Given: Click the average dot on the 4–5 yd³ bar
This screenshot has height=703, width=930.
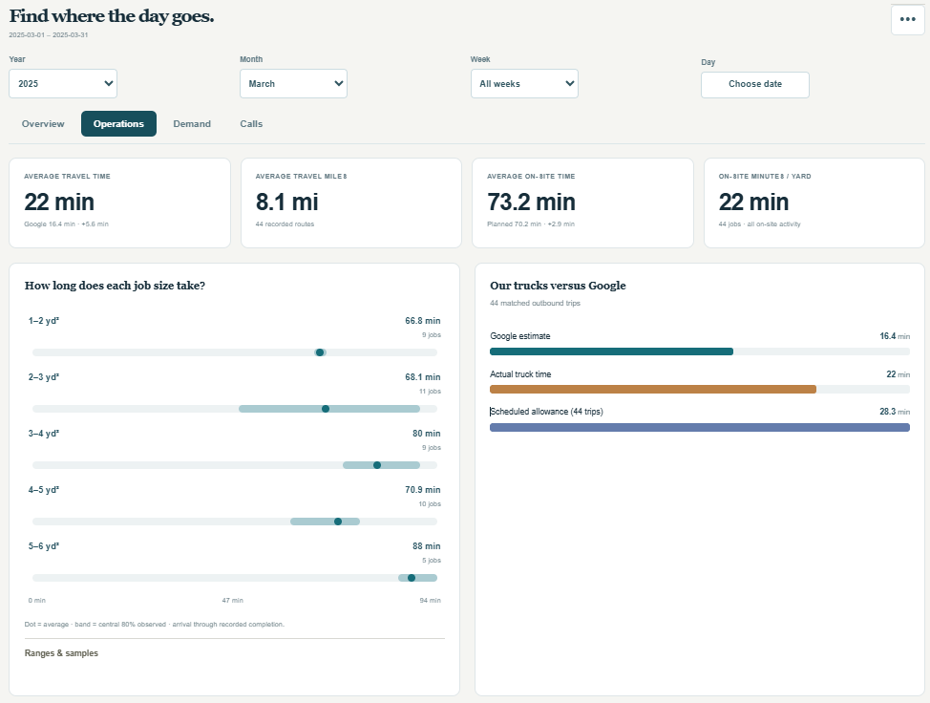Looking at the screenshot, I should click(x=337, y=522).
